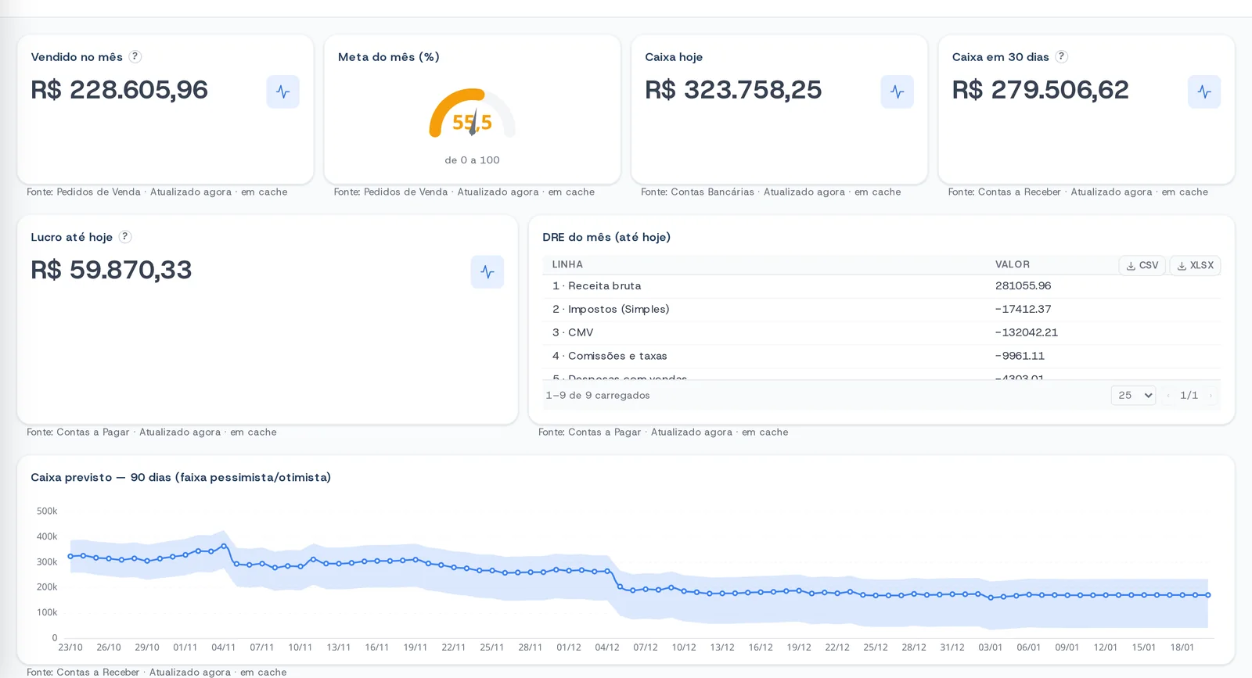The width and height of the screenshot is (1252, 678).
Task: Sort by the LINHA column header
Action: pyautogui.click(x=567, y=264)
